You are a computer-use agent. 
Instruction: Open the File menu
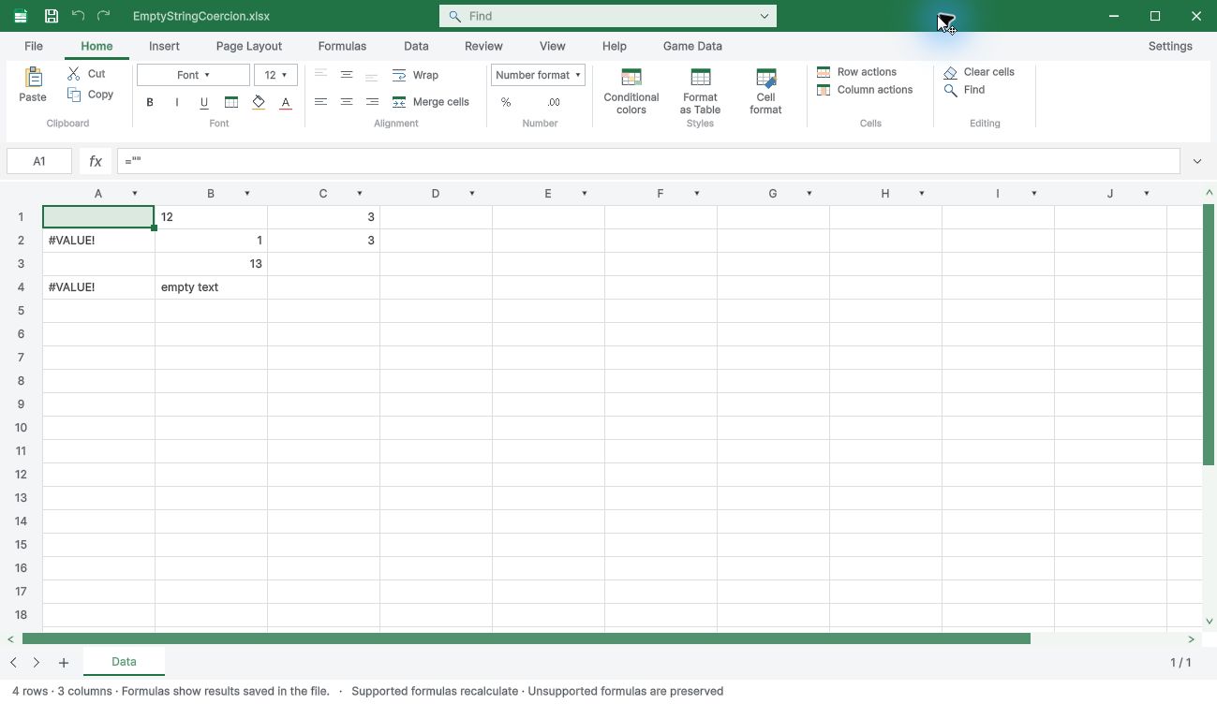[34, 46]
